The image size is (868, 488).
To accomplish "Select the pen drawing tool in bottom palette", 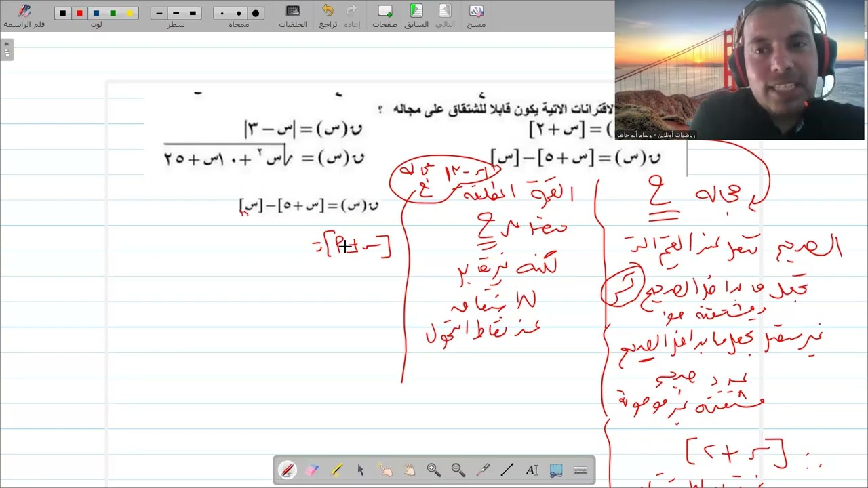I will point(287,470).
